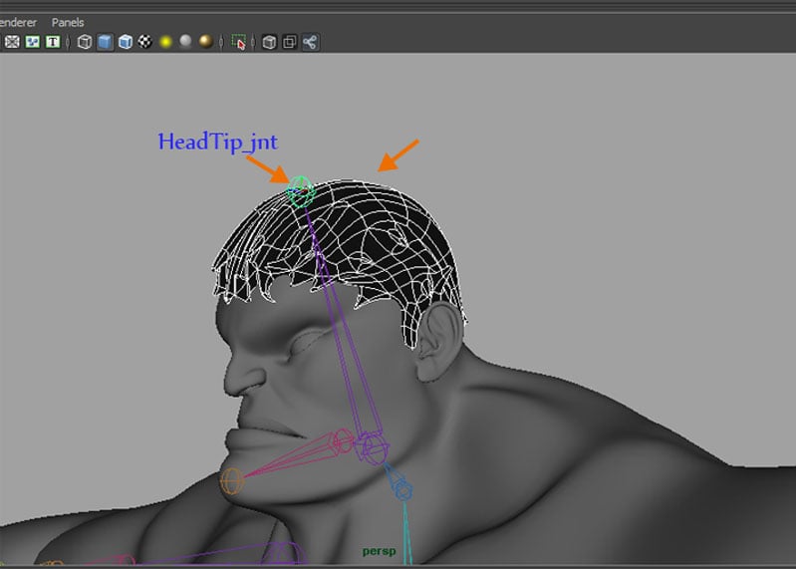This screenshot has height=569, width=796.
Task: Toggle X-Ray Joints display icon
Action: click(x=310, y=42)
